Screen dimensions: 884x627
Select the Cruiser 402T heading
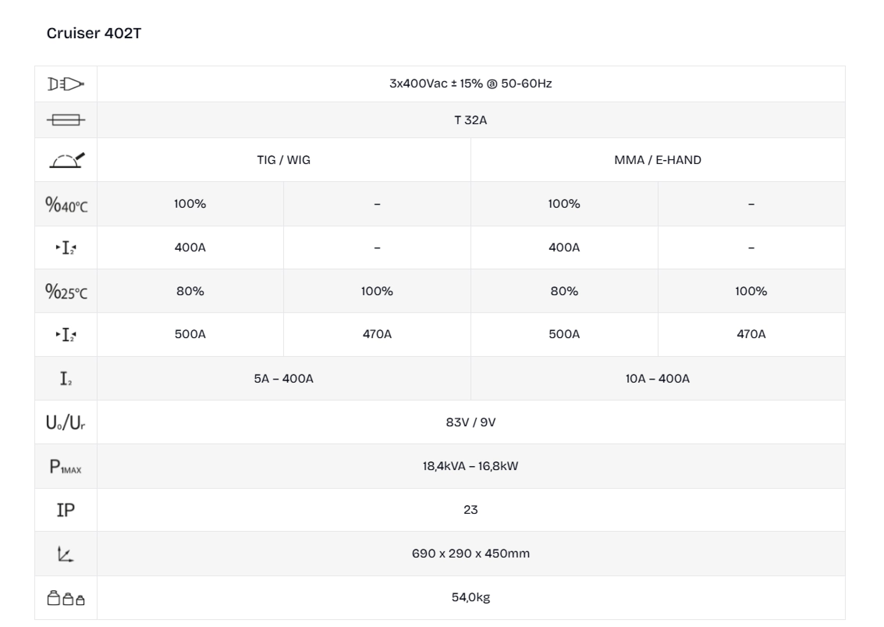(94, 33)
